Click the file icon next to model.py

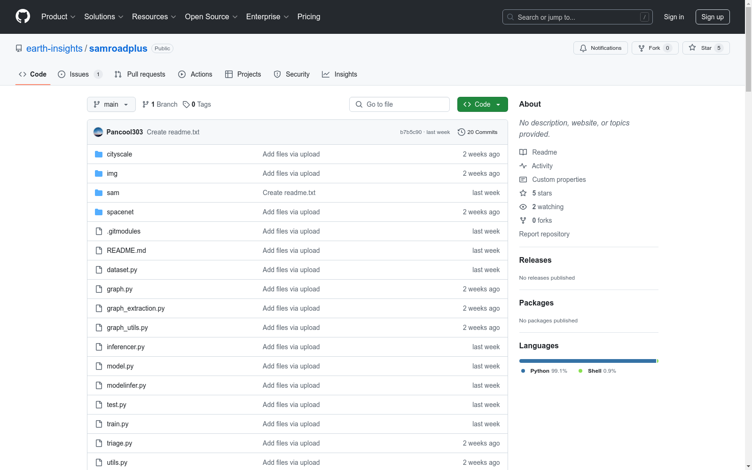pos(99,366)
